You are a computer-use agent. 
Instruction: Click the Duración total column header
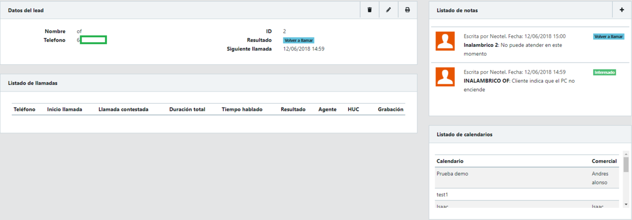187,109
